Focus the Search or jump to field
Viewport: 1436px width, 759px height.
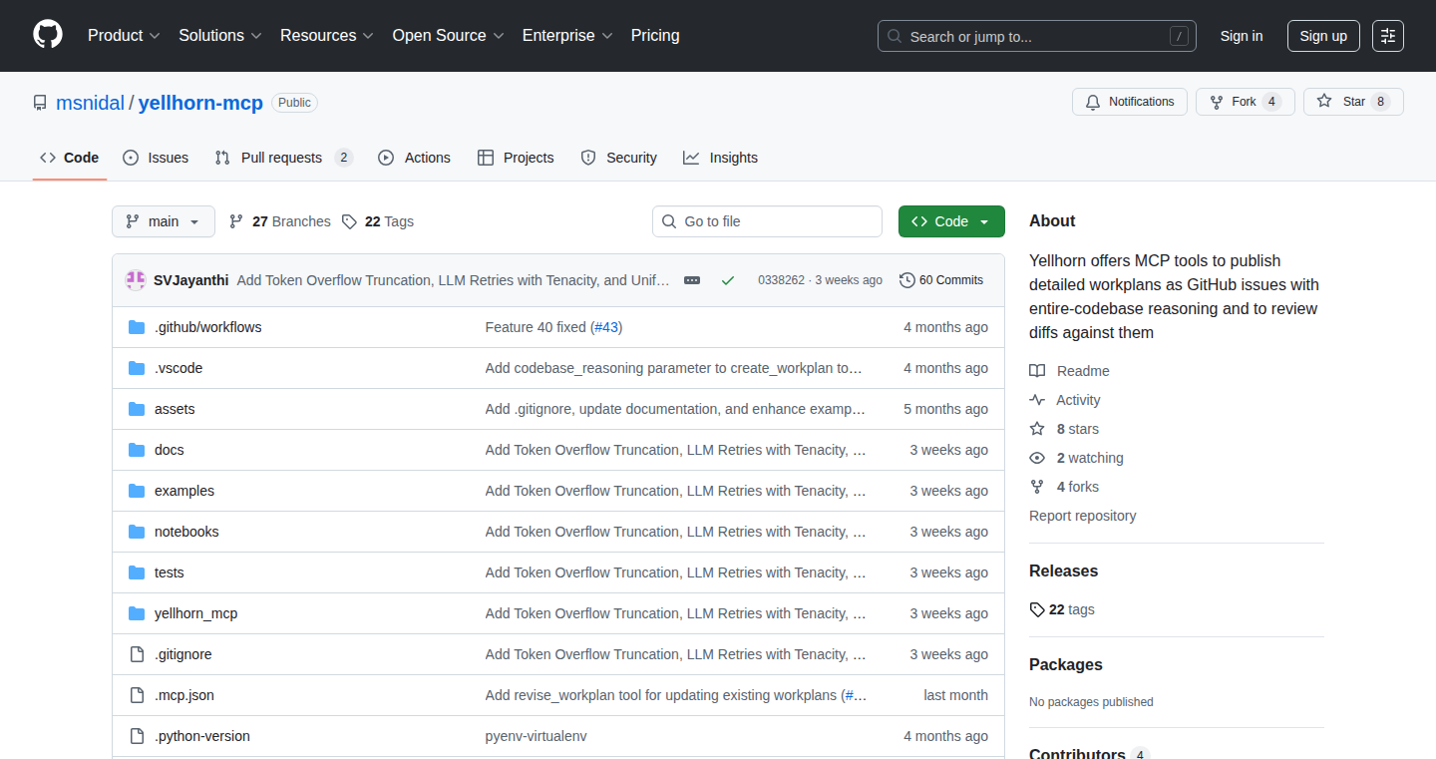tap(1037, 36)
